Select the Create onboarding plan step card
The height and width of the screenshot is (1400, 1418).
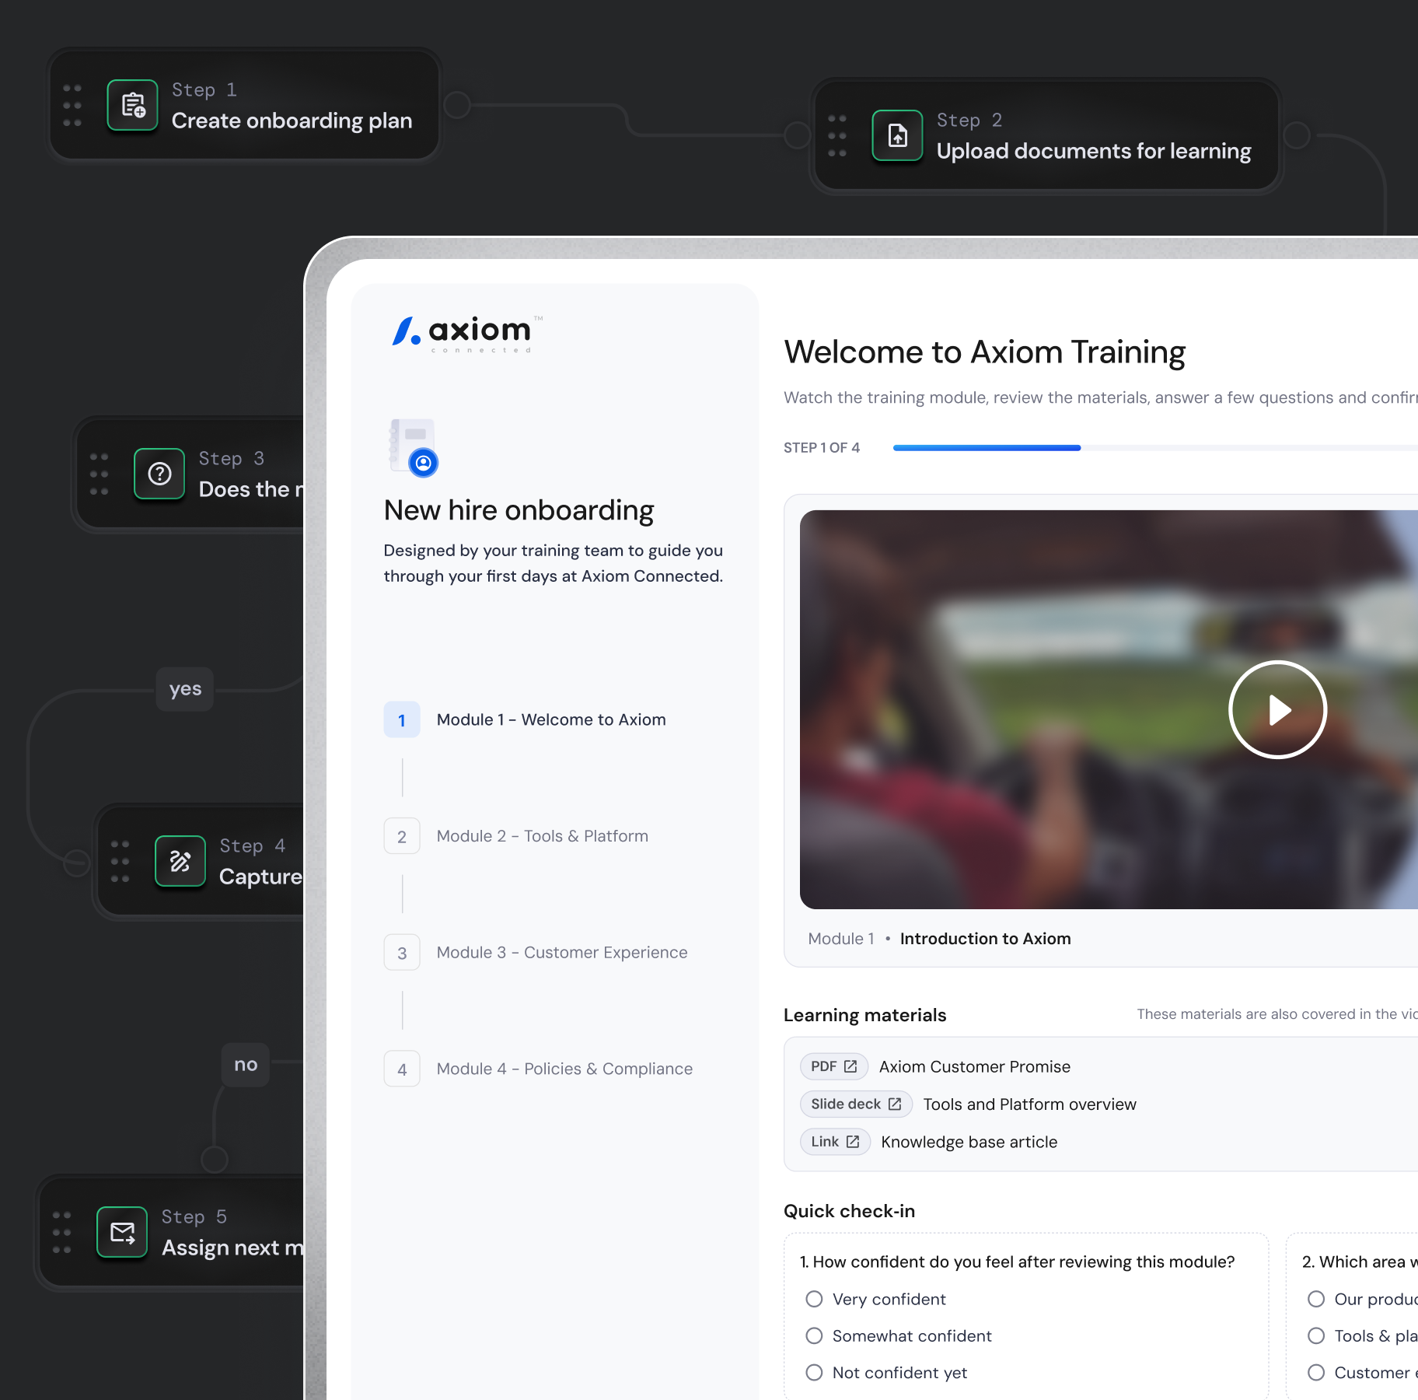point(244,105)
